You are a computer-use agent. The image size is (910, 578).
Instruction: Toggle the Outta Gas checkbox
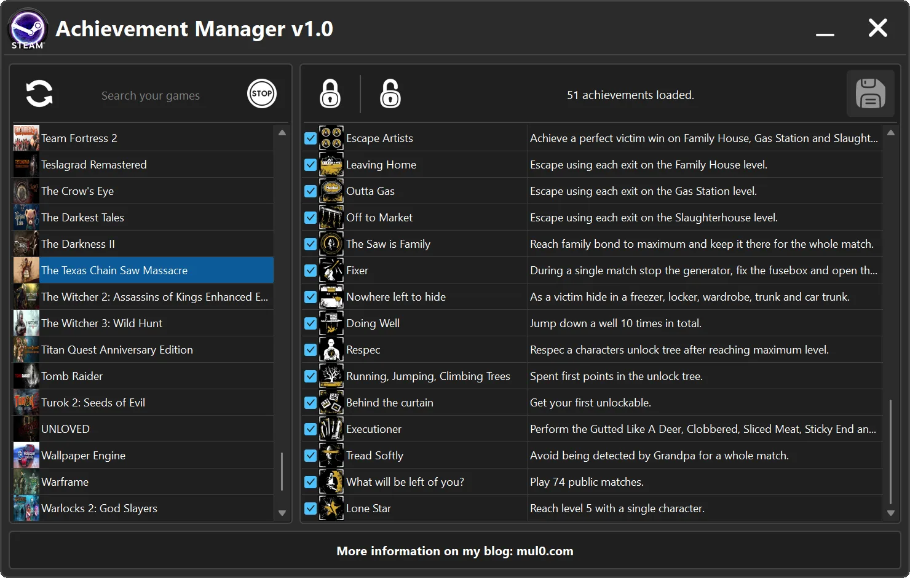click(x=311, y=191)
